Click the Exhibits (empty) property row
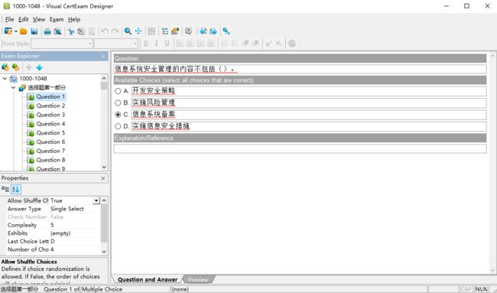 click(x=54, y=233)
